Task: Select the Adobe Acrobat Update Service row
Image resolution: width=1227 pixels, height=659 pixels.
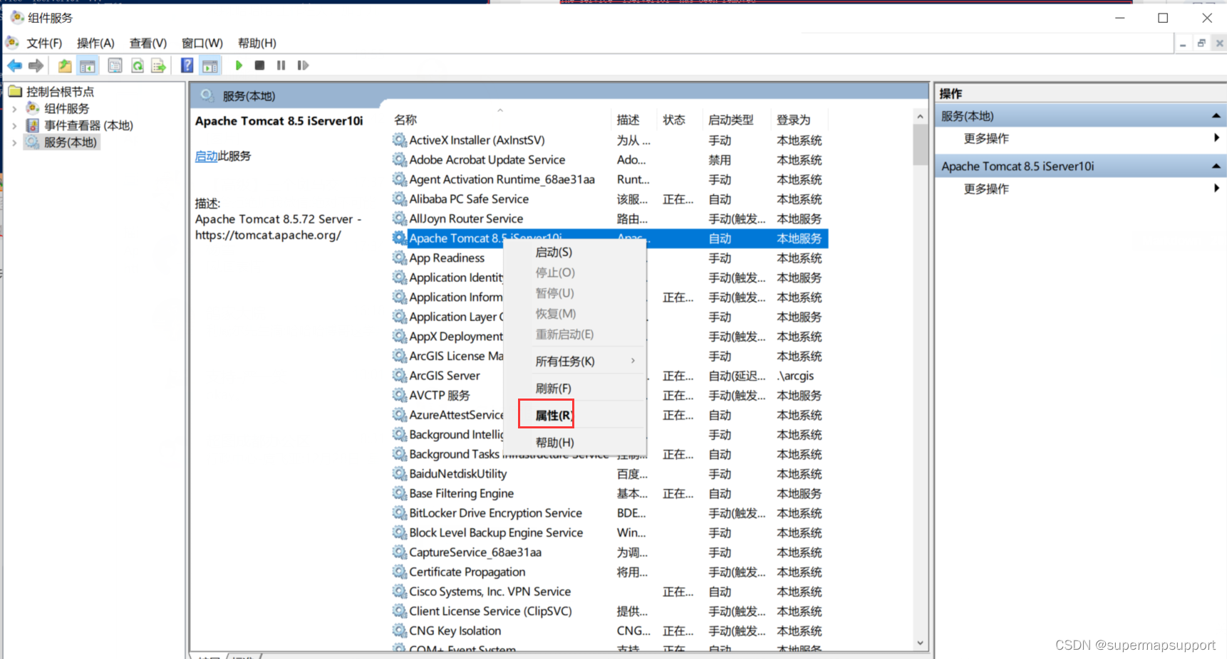Action: [x=609, y=160]
